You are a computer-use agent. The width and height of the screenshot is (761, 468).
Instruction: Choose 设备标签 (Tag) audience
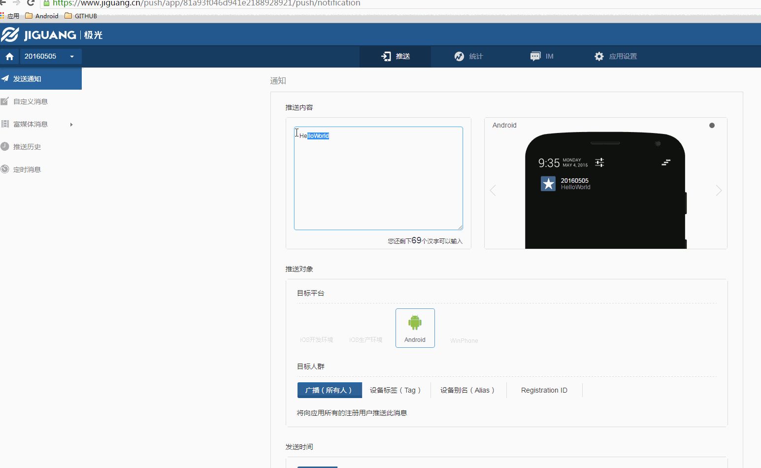coord(396,390)
